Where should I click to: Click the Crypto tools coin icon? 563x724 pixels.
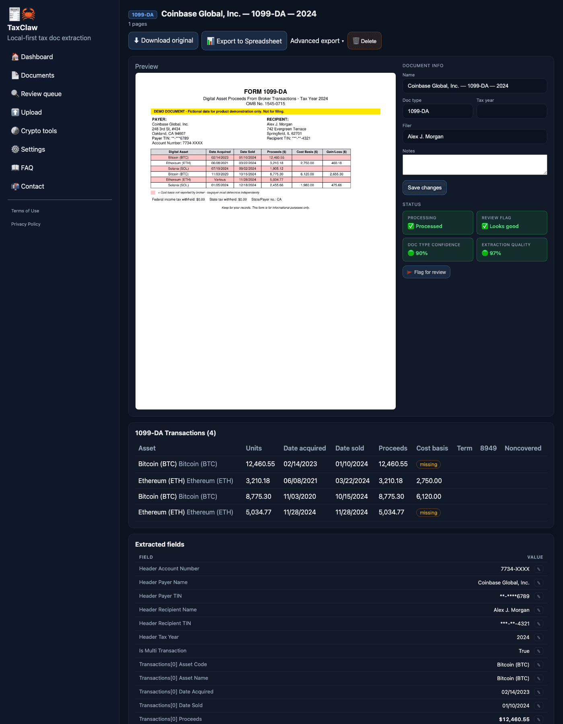tap(15, 131)
